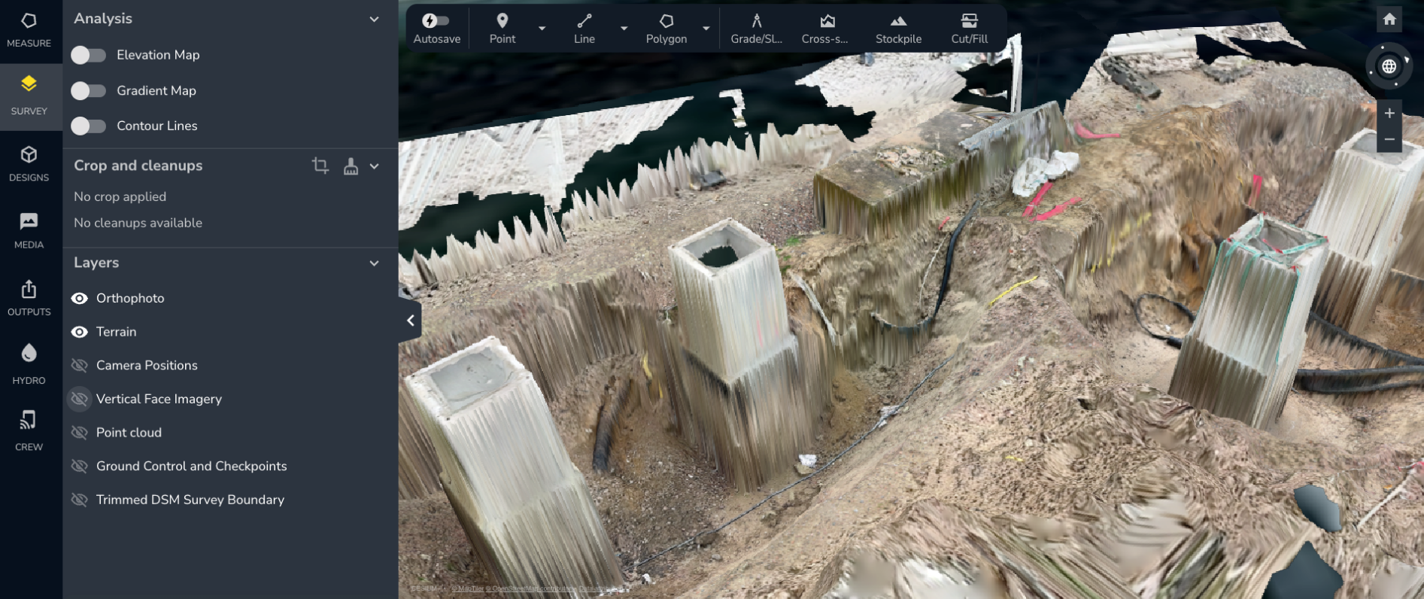Open the Crew sidebar section
The image size is (1424, 599).
pos(29,432)
